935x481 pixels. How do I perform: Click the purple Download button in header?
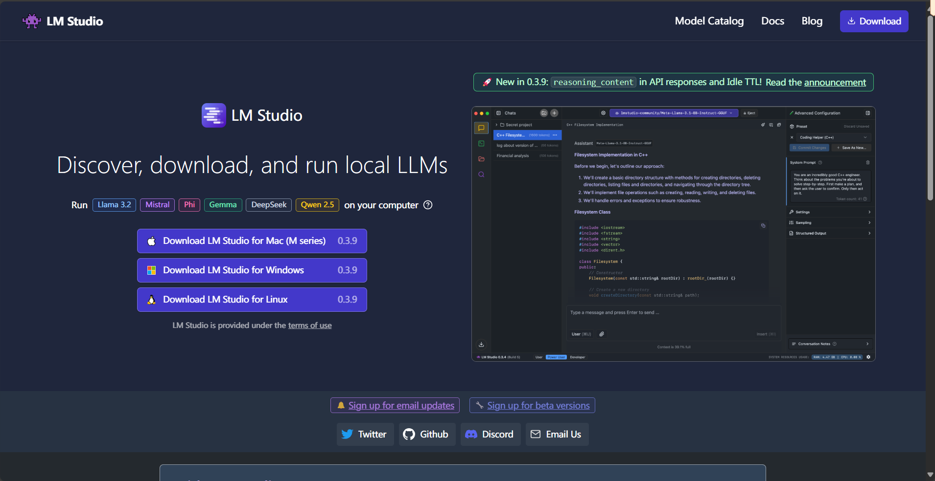874,21
